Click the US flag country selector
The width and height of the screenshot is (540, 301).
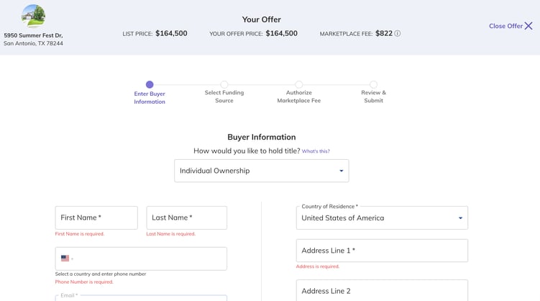67,259
